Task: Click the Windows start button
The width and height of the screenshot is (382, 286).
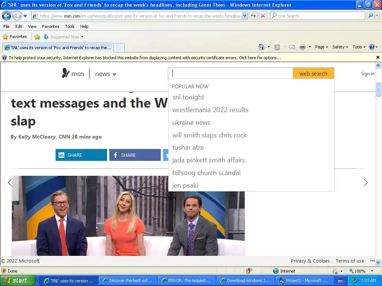Action: (x=17, y=281)
